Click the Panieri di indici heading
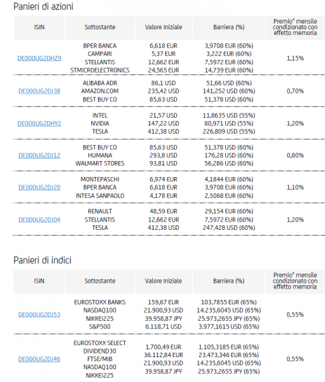The height and width of the screenshot is (382, 325). (x=43, y=260)
